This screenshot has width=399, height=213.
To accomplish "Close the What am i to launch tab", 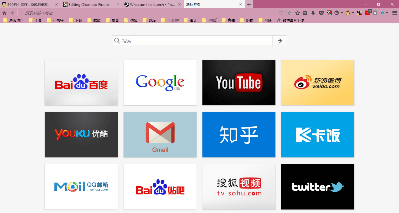I will [x=179, y=4].
